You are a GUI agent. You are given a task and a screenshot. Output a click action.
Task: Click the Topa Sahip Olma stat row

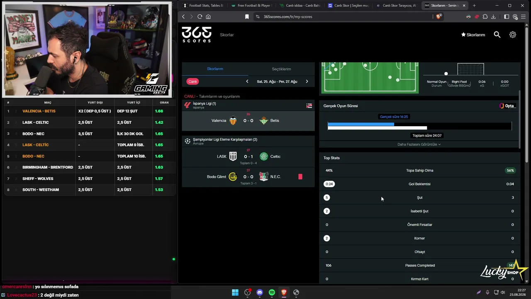point(419,170)
